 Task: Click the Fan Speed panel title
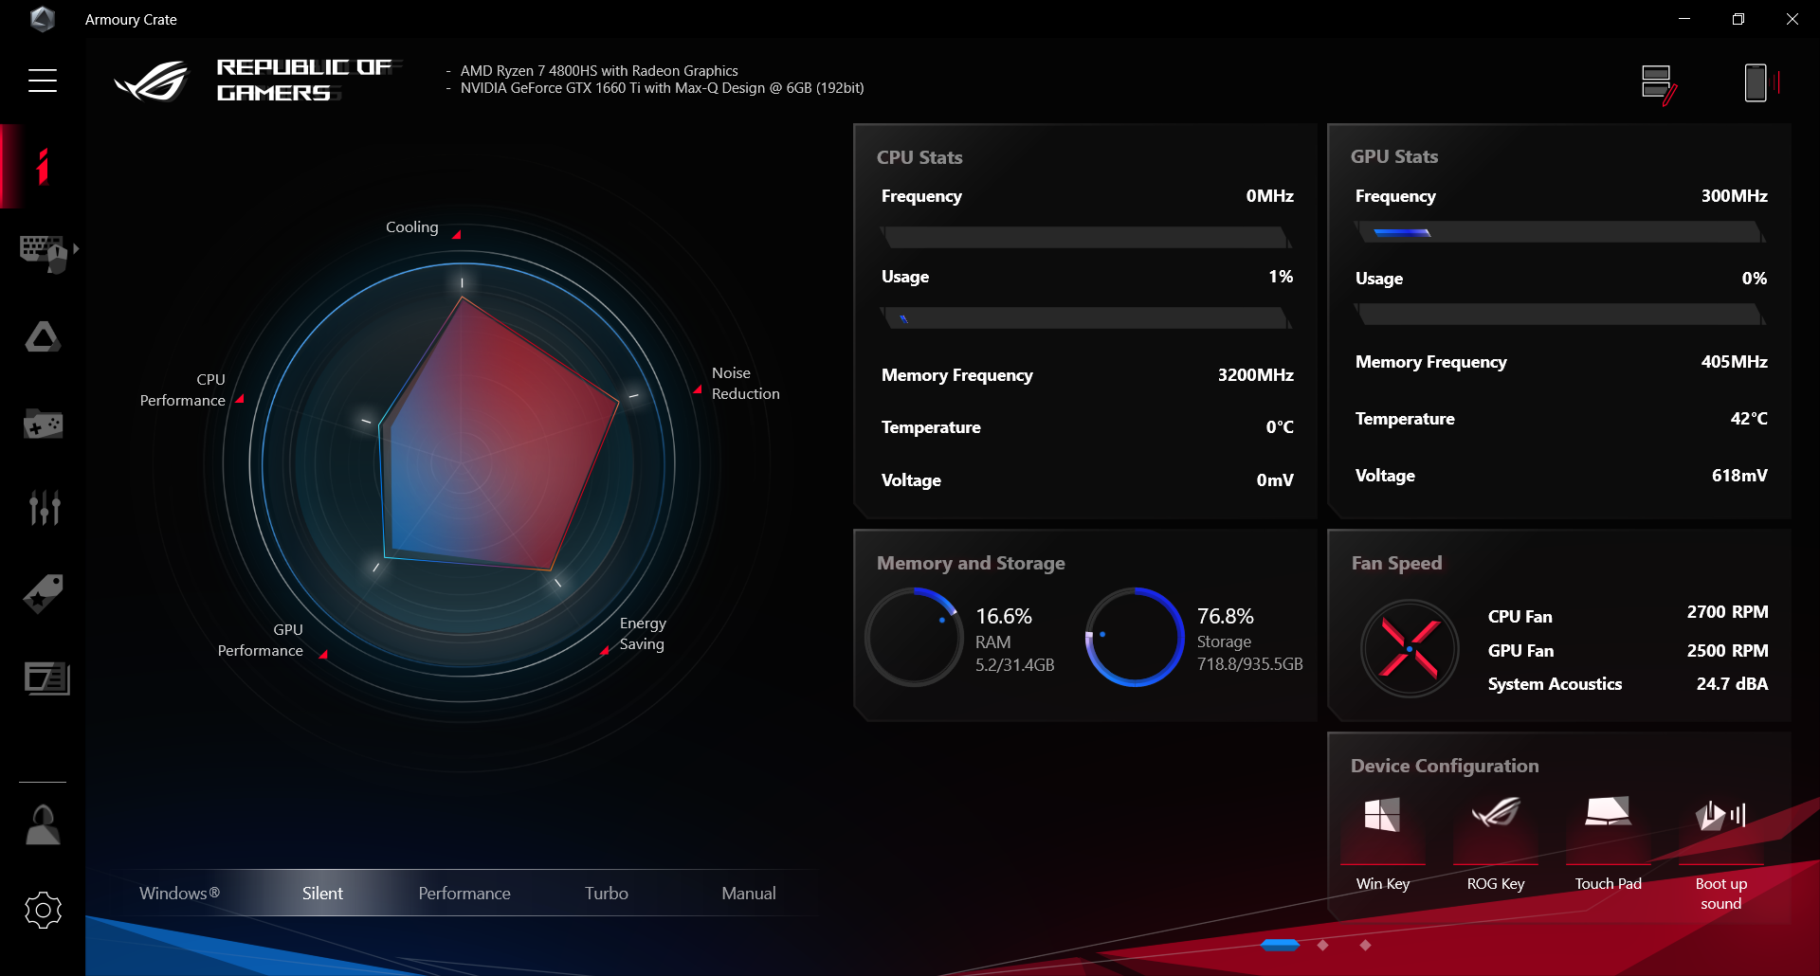1396,563
